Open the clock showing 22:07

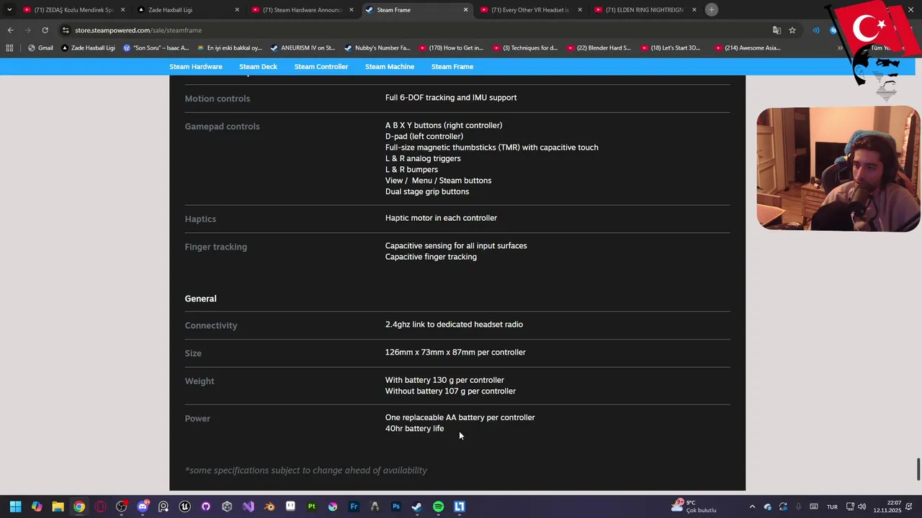click(887, 506)
